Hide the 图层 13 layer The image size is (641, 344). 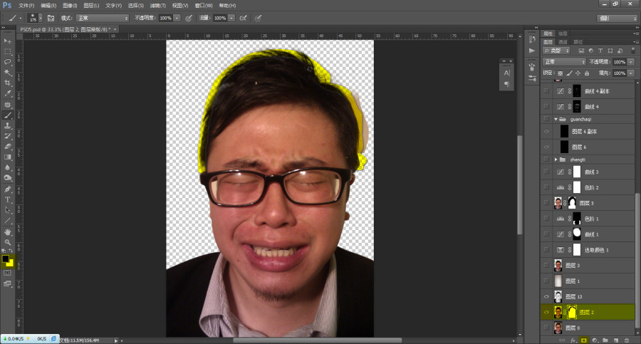pyautogui.click(x=546, y=296)
